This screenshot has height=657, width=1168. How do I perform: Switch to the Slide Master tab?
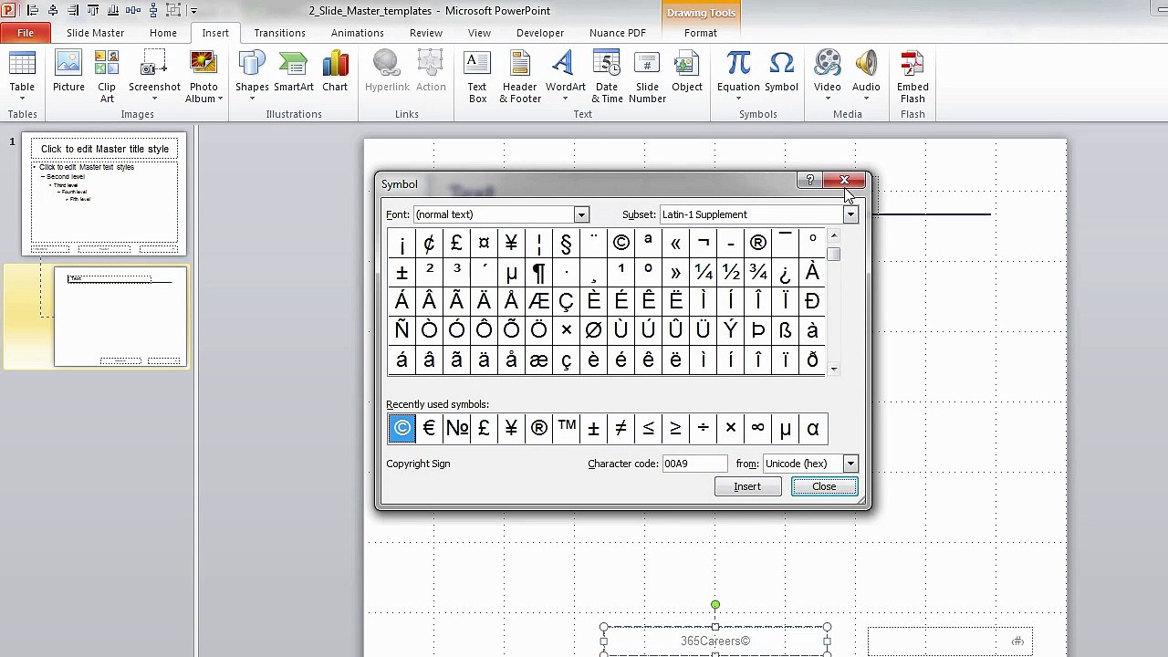(95, 33)
